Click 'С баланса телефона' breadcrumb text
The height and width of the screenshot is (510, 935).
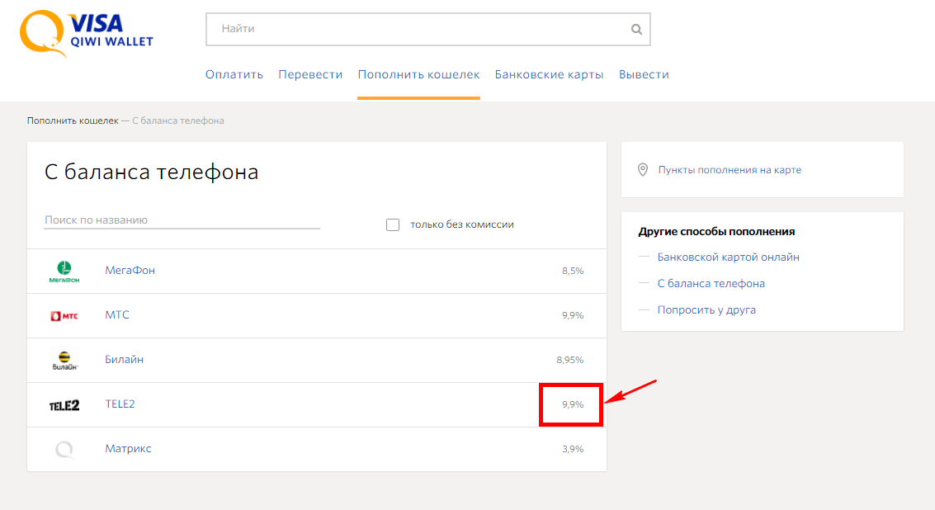(x=178, y=120)
